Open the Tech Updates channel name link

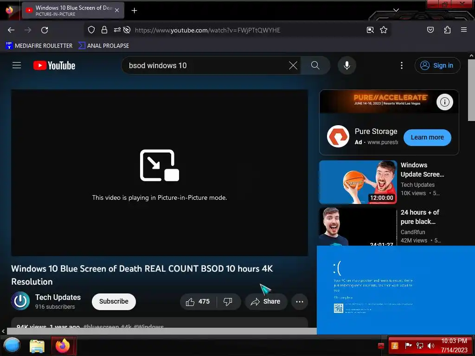pyautogui.click(x=58, y=297)
